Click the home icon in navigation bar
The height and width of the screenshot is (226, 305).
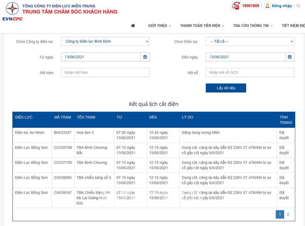click(133, 26)
